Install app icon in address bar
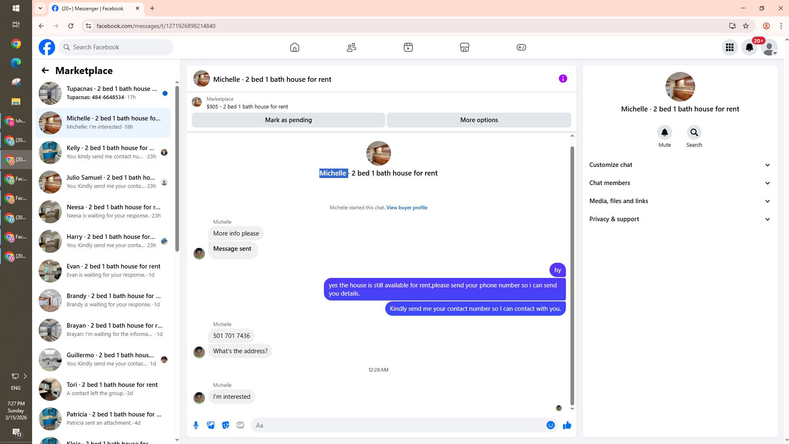Screen dimensions: 789x444 [x=732, y=26]
